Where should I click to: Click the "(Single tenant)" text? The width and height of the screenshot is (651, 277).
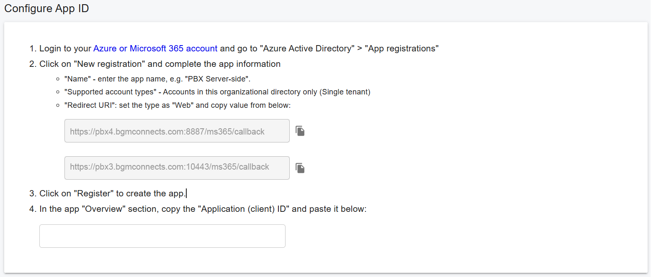[x=345, y=92]
